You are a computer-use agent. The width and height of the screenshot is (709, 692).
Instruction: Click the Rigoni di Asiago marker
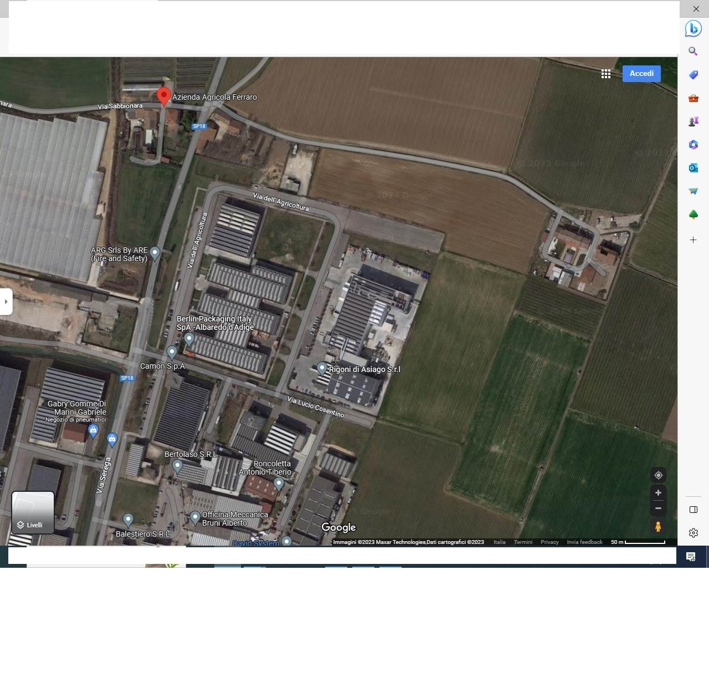(322, 369)
